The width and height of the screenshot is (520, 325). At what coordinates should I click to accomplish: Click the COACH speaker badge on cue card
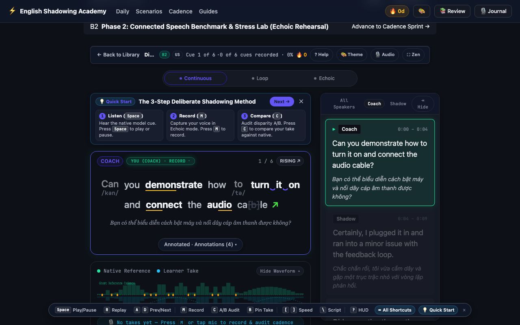110,161
